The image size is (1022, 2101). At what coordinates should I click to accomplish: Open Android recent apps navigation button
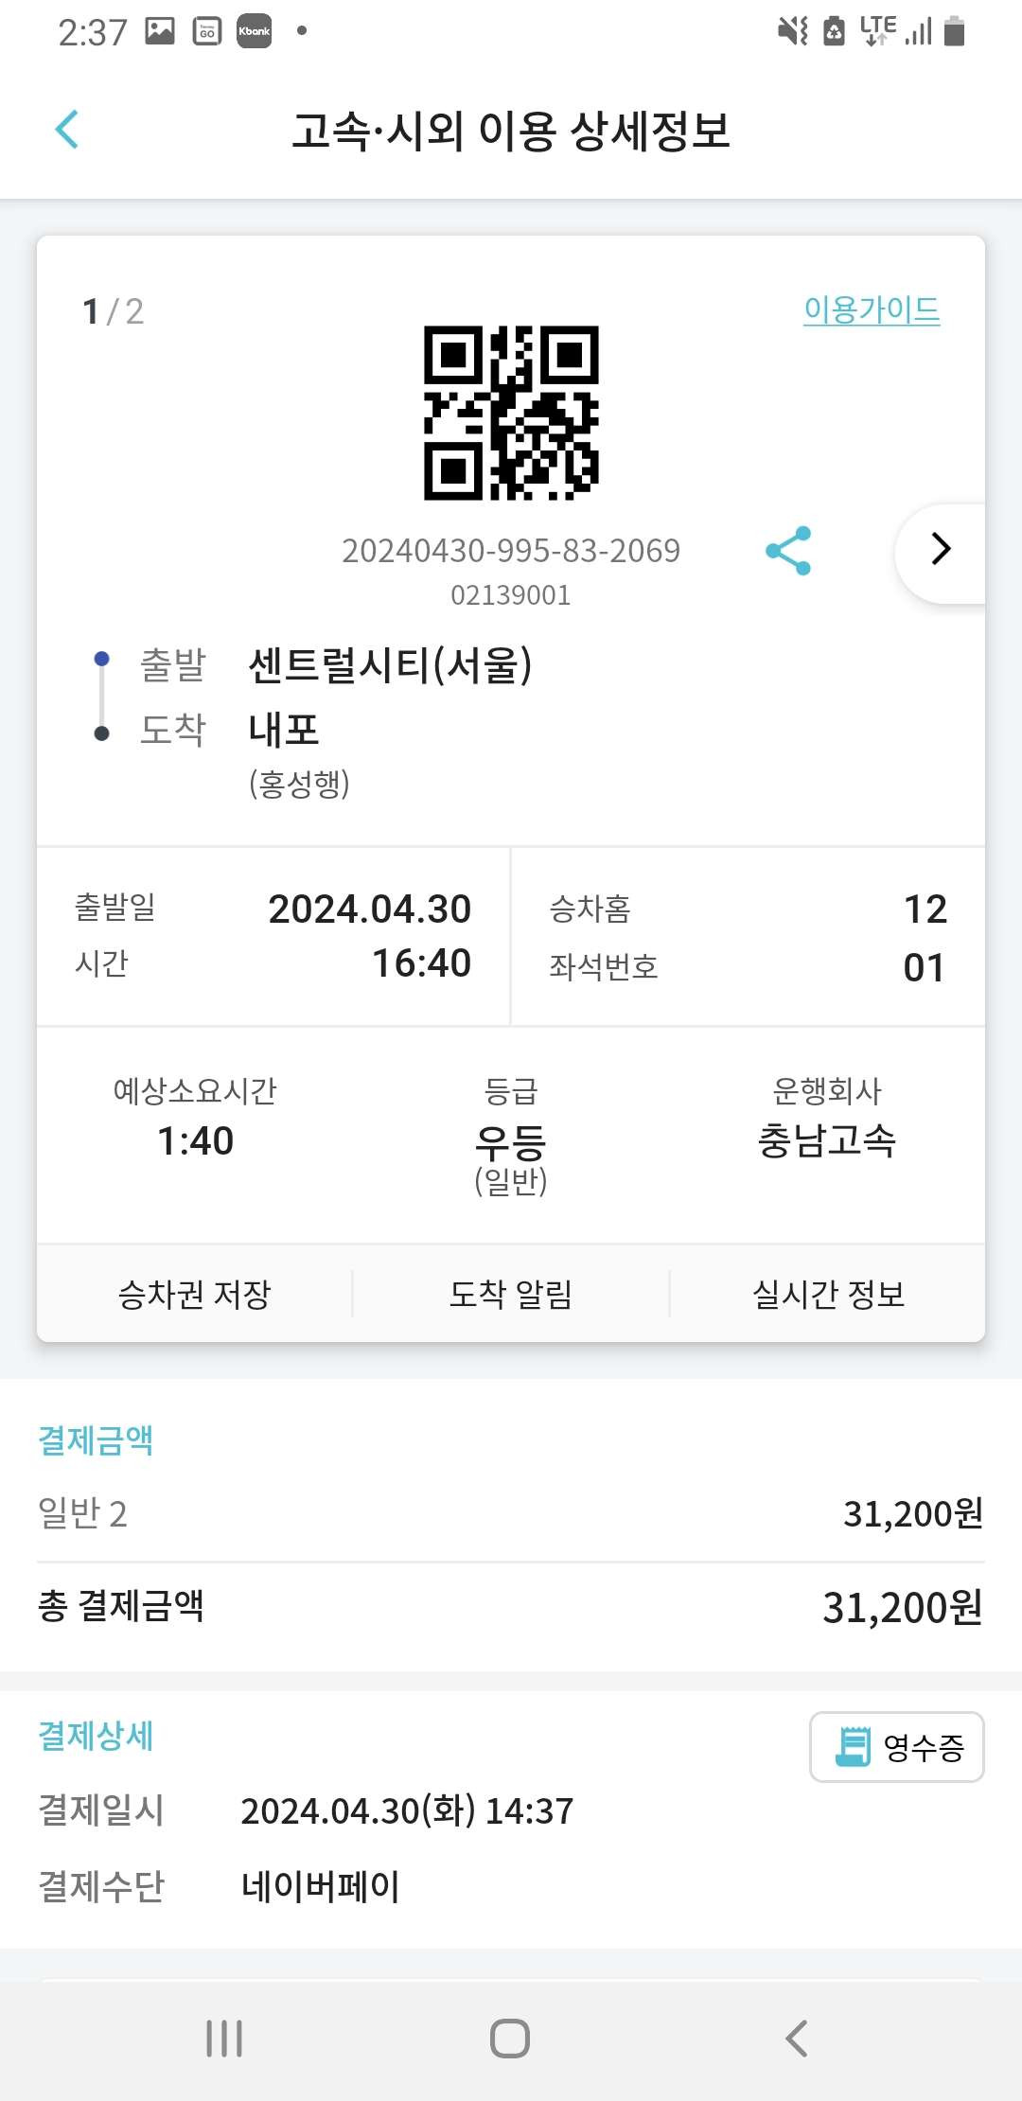pyautogui.click(x=224, y=2039)
